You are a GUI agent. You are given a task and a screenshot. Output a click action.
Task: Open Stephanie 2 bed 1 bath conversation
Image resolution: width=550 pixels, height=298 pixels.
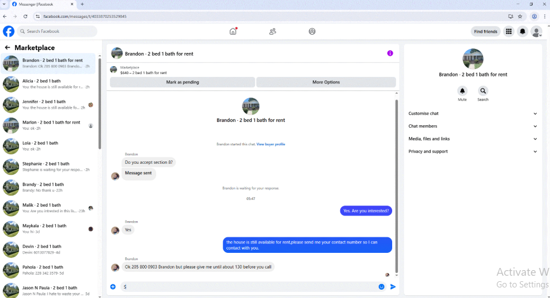pos(48,167)
